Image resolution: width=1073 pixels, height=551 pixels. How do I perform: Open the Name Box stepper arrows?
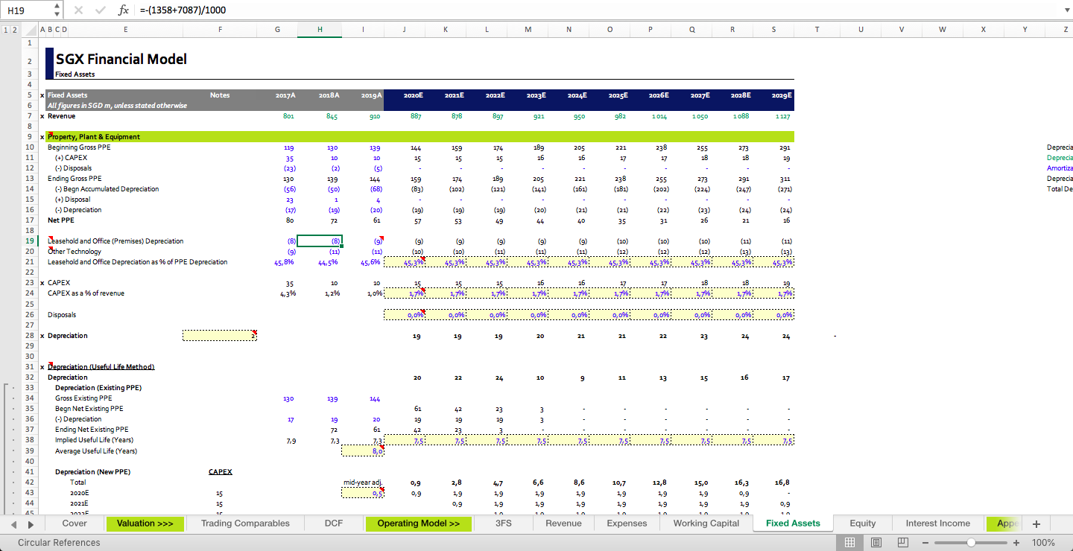tap(58, 10)
